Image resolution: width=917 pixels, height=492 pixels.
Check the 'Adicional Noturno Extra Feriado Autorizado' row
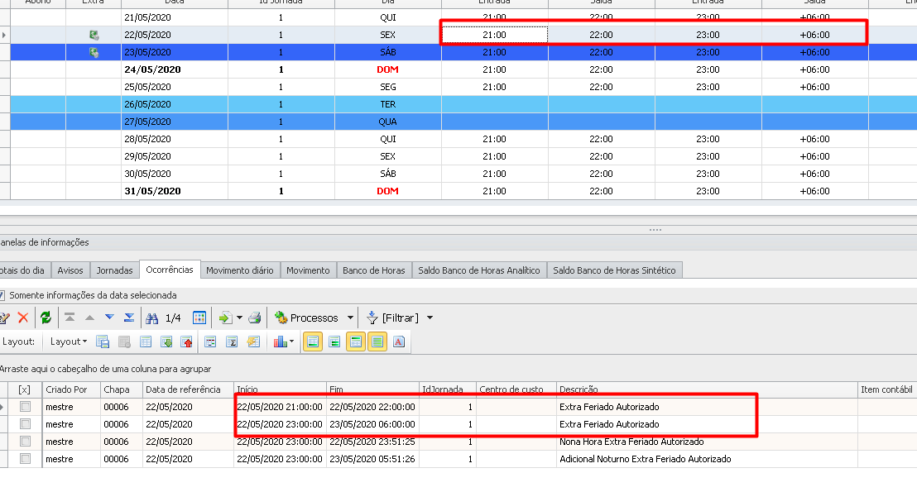point(25,459)
